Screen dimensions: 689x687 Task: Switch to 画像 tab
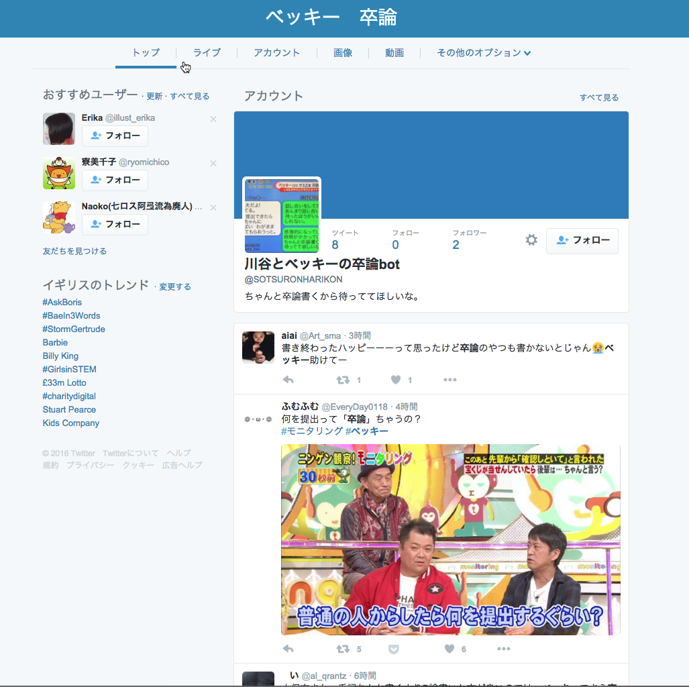point(343,53)
